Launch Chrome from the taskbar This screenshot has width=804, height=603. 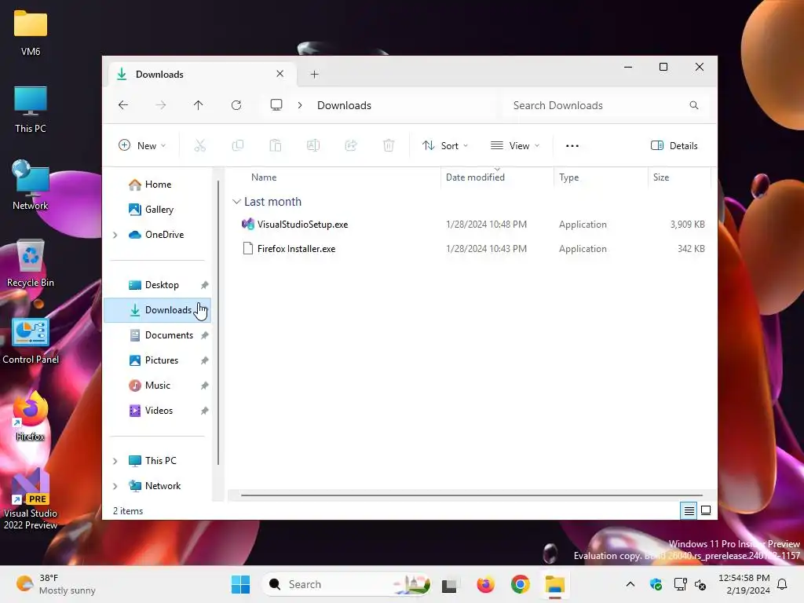[x=520, y=584]
